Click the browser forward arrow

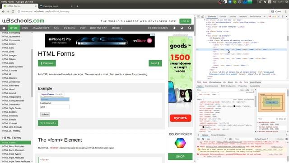(8, 11)
